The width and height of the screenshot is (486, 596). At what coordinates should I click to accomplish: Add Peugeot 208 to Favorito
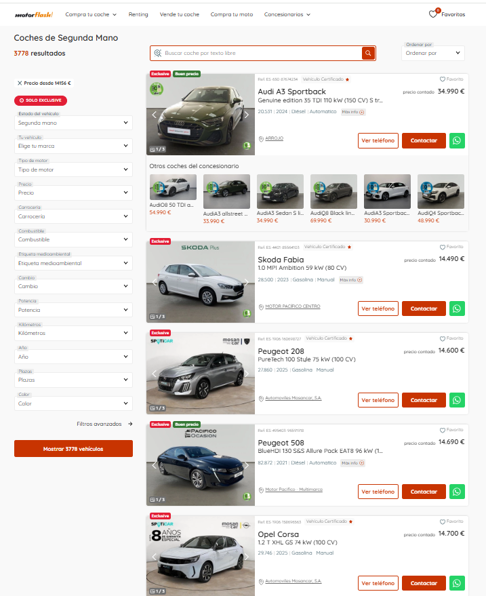tap(451, 338)
